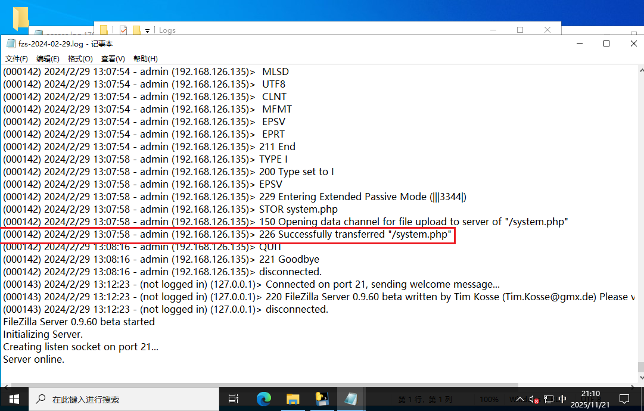Select the Notepad taskbar icon
Viewport: 644px width, 411px height.
pyautogui.click(x=351, y=398)
